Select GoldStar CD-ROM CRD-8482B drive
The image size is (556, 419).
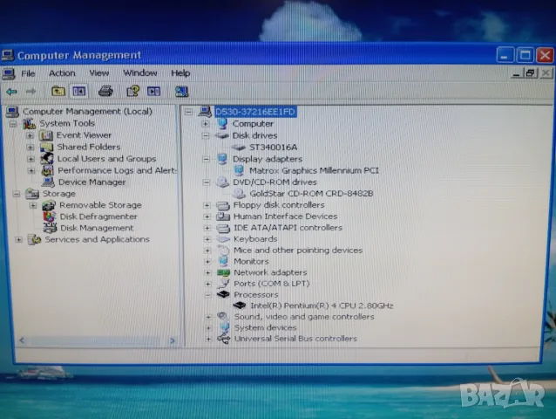coord(311,194)
